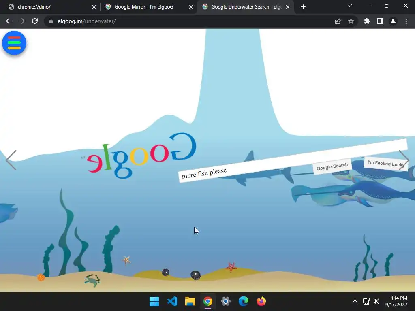Open File Explorer from taskbar

click(190, 301)
